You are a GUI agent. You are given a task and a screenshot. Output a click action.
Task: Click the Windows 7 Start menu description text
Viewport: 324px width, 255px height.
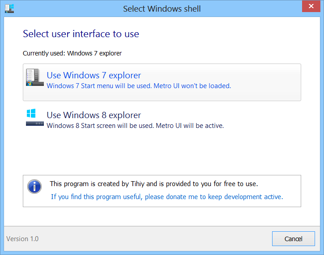point(139,85)
